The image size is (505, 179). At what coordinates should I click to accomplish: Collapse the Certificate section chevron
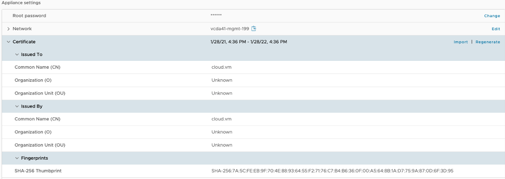tap(8, 42)
